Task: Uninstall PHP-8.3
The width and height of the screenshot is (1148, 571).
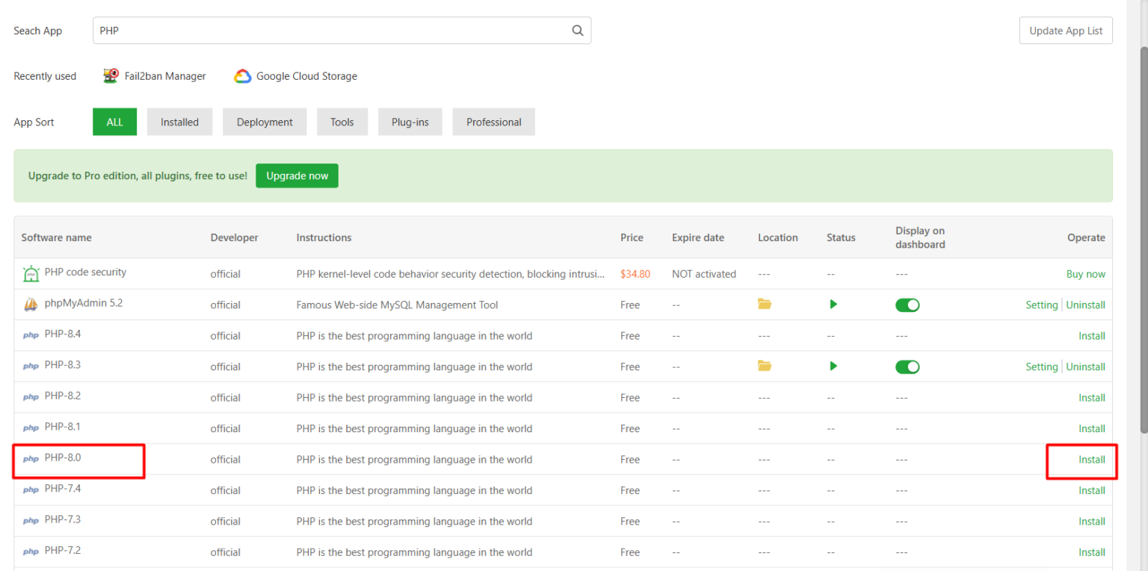Action: (1085, 366)
